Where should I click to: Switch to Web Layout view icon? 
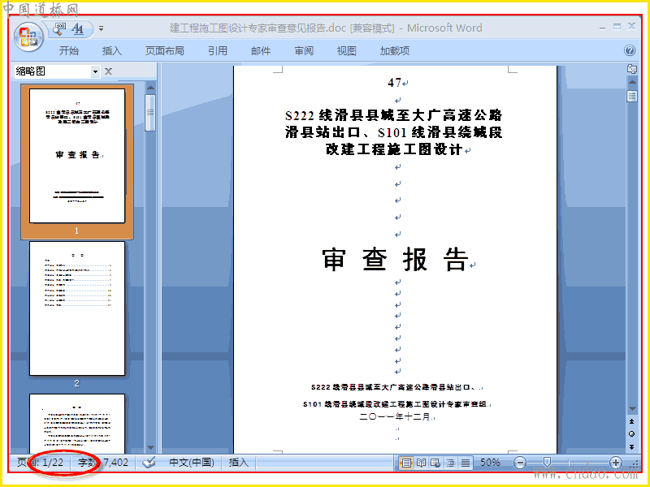click(x=435, y=463)
